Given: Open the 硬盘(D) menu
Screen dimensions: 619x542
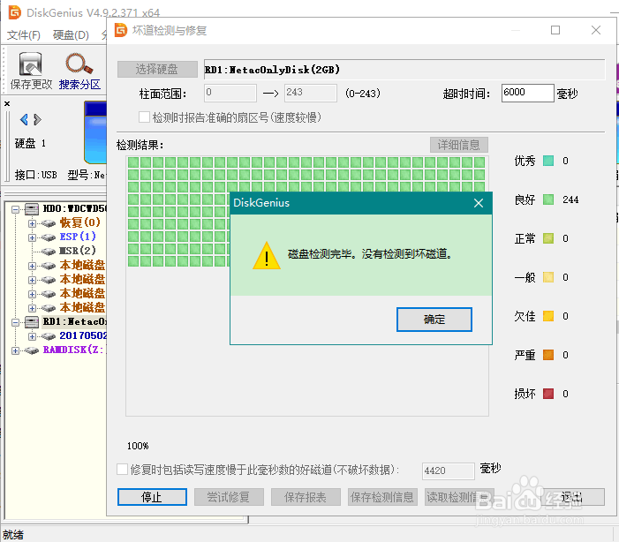Looking at the screenshot, I should tap(71, 34).
